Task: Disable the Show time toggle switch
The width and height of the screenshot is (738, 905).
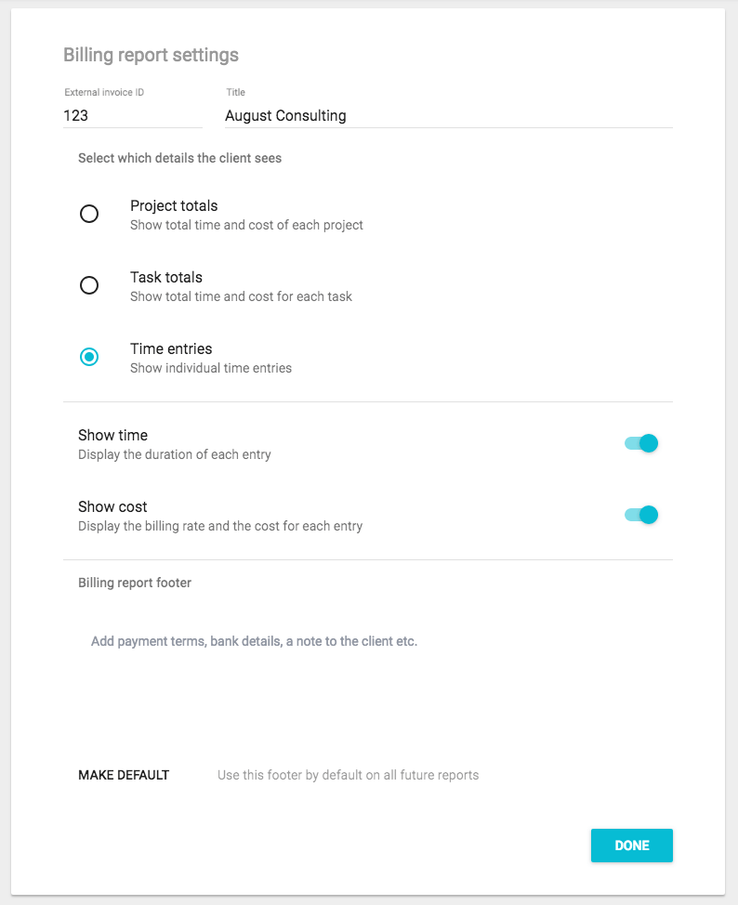Action: 641,443
